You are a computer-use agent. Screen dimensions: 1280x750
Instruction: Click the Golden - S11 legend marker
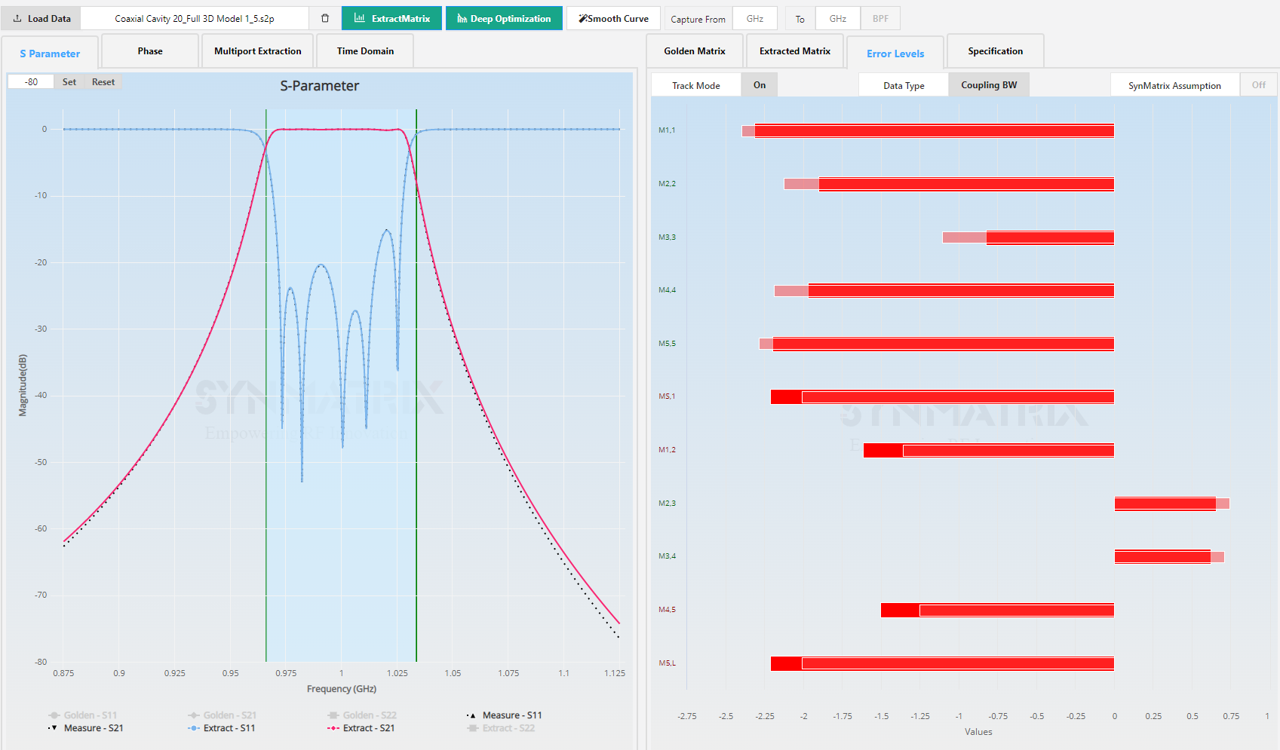54,715
